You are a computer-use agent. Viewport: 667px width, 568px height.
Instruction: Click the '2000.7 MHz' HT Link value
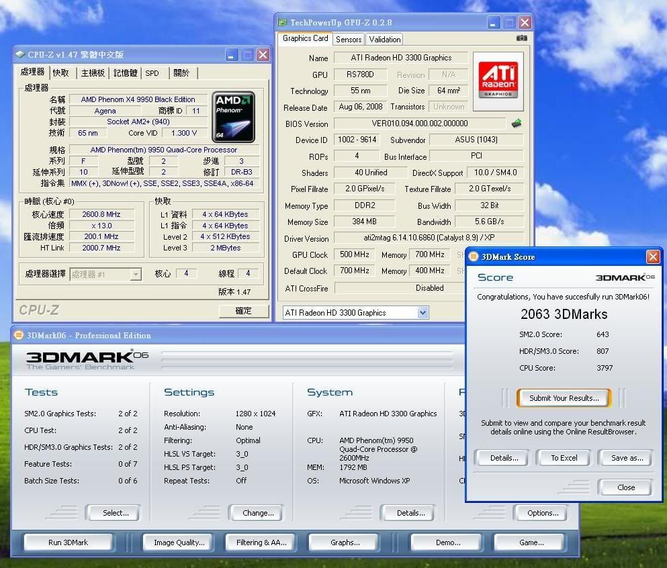coord(101,248)
